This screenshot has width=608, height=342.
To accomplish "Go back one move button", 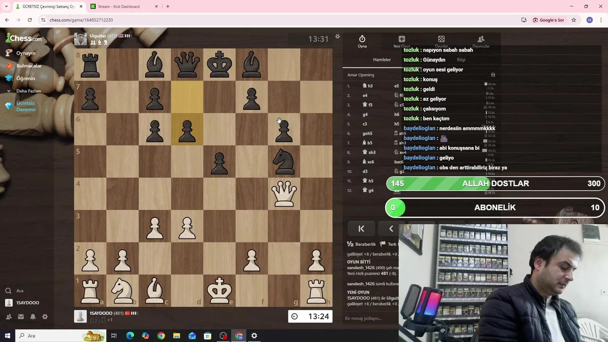I will (391, 229).
